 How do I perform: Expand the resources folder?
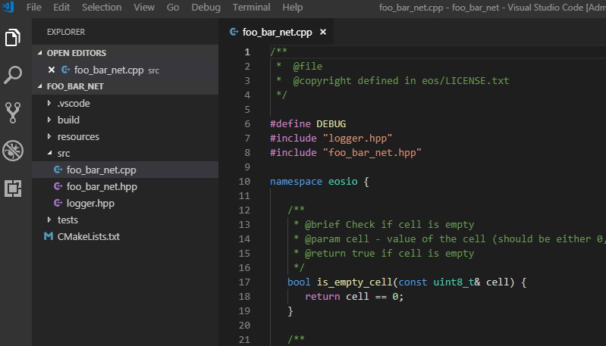coord(49,136)
